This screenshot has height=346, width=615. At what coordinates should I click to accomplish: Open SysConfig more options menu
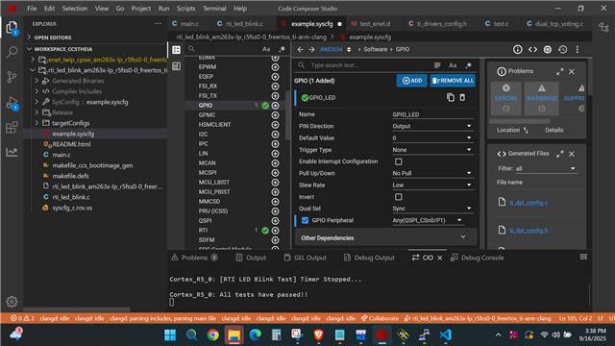point(578,49)
